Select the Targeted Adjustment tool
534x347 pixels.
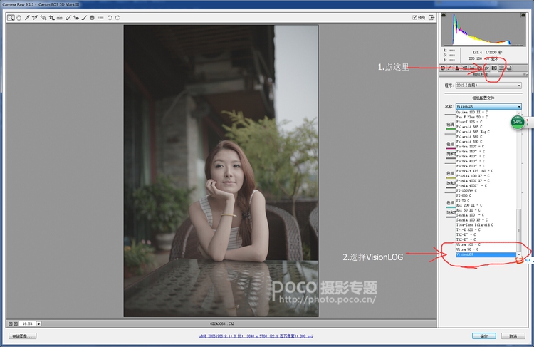pyautogui.click(x=43, y=17)
